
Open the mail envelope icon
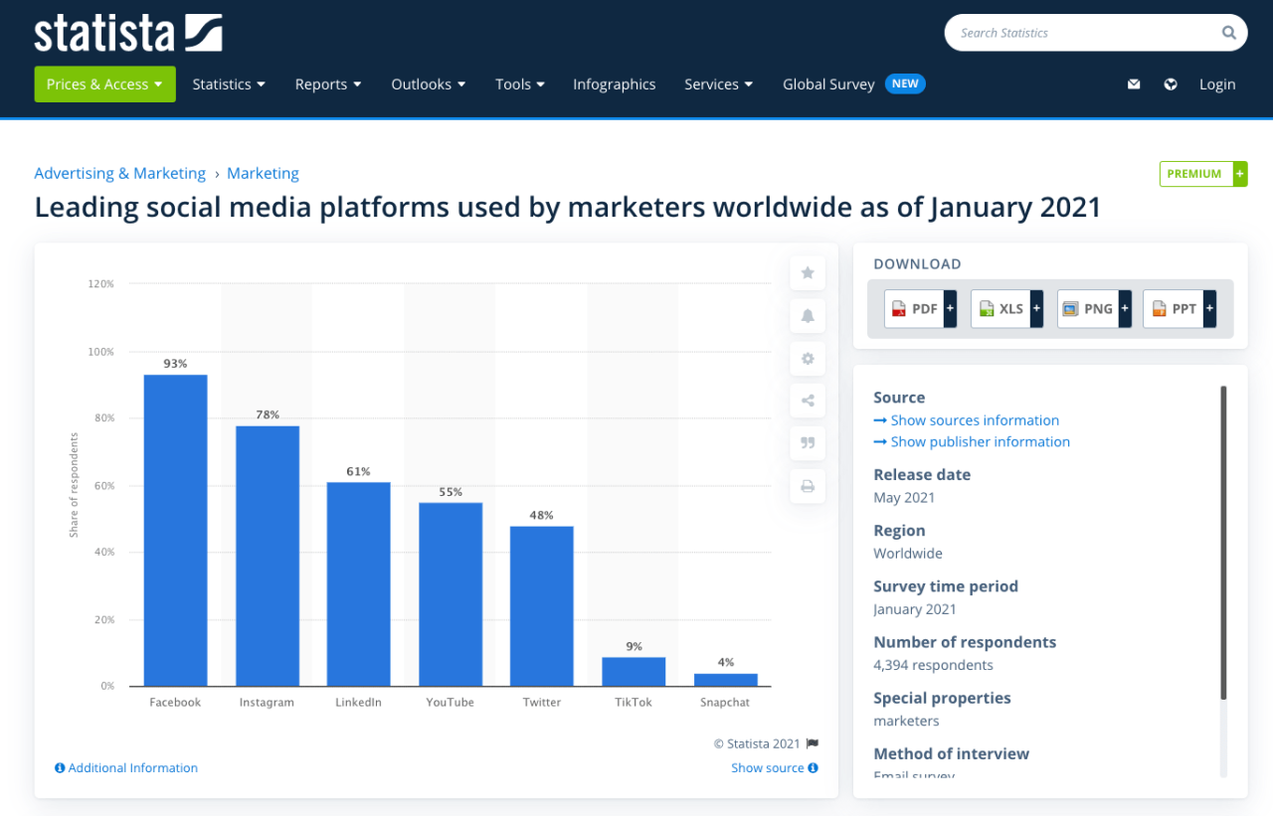pyautogui.click(x=1134, y=83)
